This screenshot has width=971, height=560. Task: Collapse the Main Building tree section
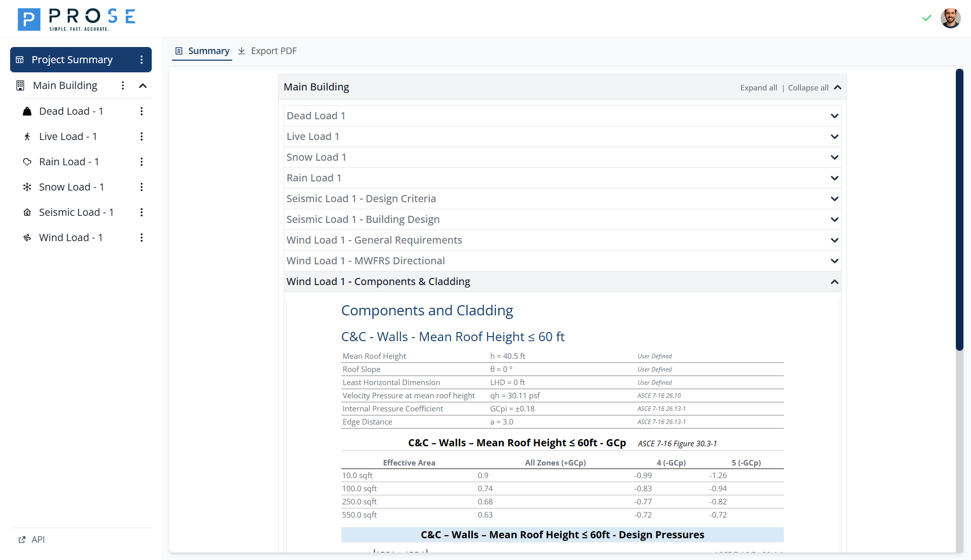click(x=143, y=85)
